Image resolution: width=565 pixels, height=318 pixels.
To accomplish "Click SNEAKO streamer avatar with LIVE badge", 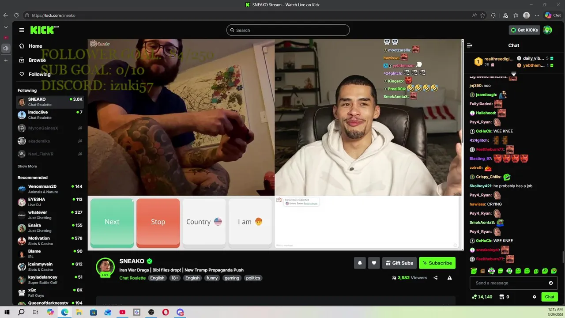I will coord(105,267).
